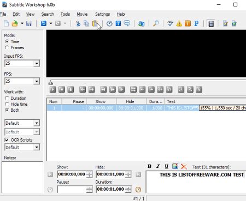246x201 pixels.
Task: Open the Settings menu
Action: [x=103, y=14]
